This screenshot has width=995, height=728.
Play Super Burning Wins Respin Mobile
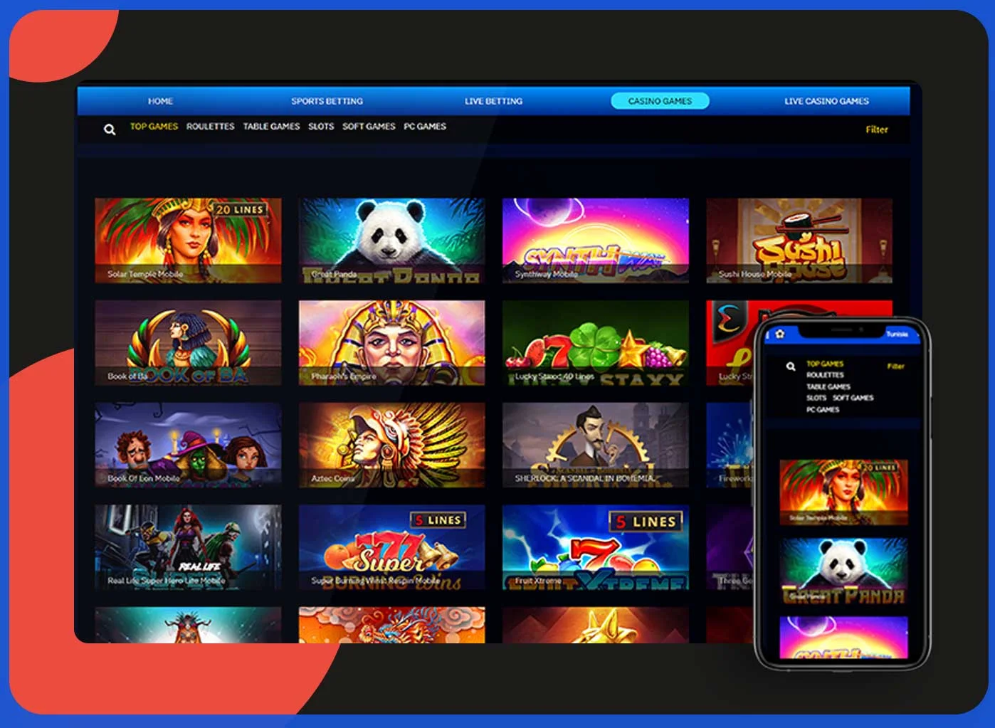(x=391, y=548)
